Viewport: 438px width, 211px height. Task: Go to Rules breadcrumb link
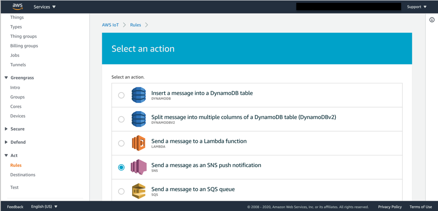[135, 25]
